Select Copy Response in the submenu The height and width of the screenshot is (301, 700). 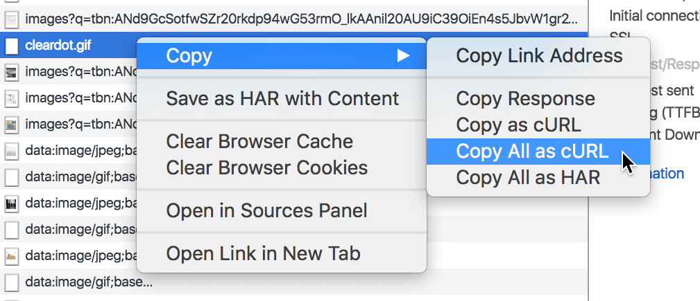(x=525, y=99)
